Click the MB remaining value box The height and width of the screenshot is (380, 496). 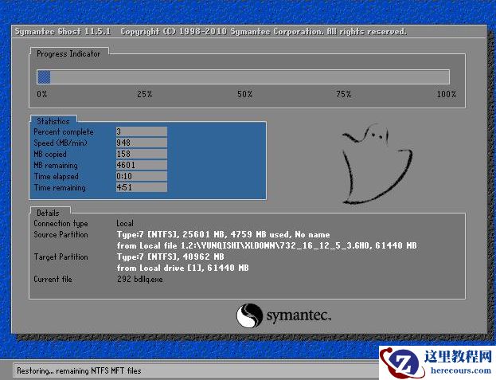141,165
